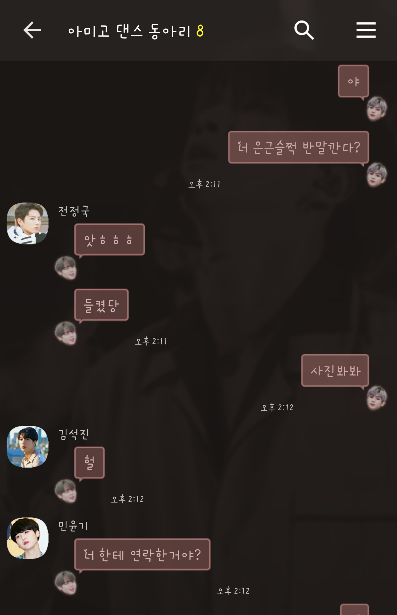Select the '야' message bubble
Screen dimensions: 397x615
click(x=353, y=81)
